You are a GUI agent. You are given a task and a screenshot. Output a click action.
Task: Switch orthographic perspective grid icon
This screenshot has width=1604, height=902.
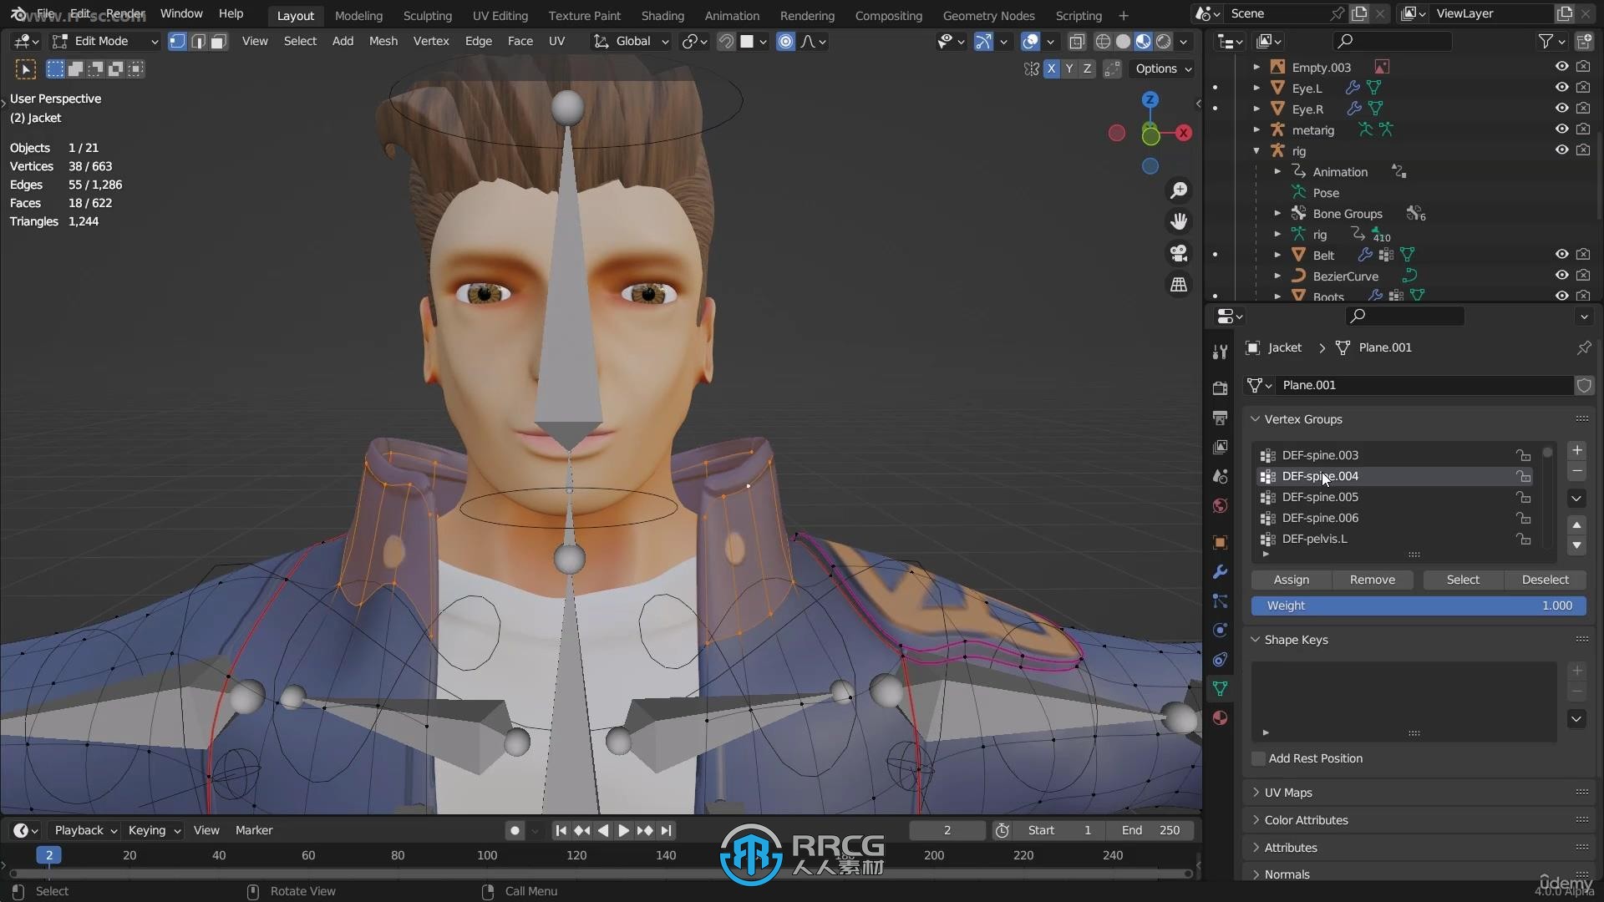tap(1179, 285)
